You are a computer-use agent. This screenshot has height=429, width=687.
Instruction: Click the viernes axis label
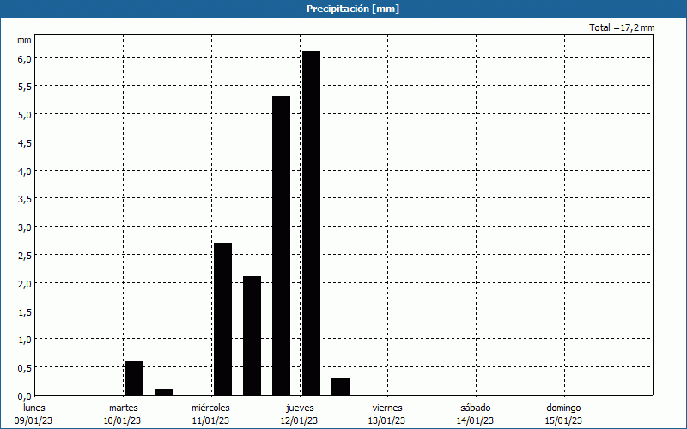[x=387, y=408]
